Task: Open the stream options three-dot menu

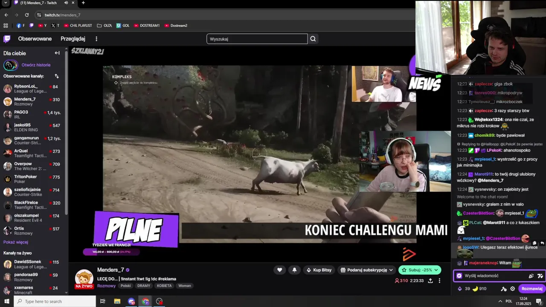Action: coord(439,281)
